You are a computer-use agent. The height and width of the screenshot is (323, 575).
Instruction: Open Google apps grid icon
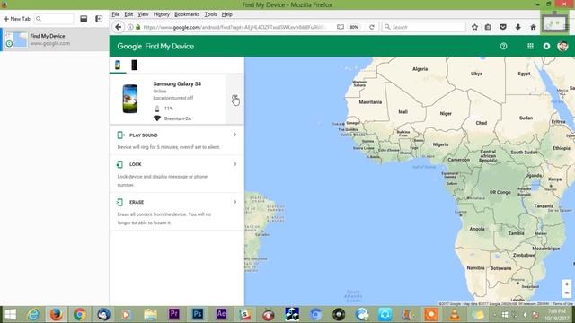tap(530, 46)
